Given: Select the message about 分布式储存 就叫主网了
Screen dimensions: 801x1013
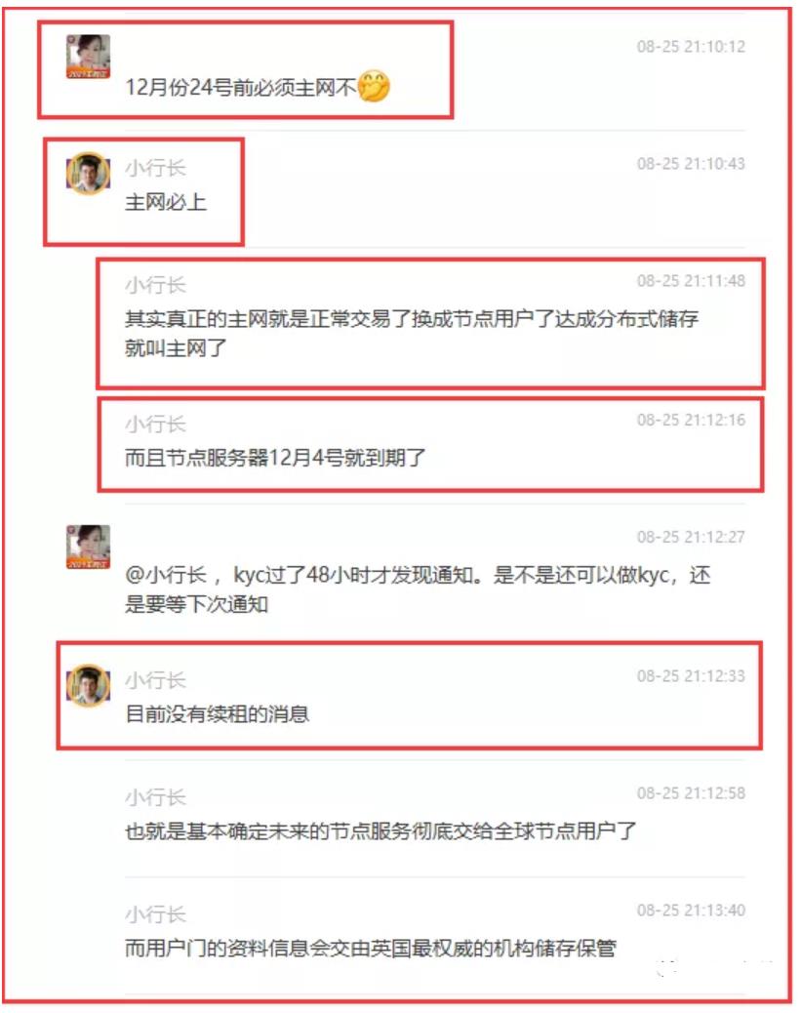Looking at the screenshot, I should [412, 334].
